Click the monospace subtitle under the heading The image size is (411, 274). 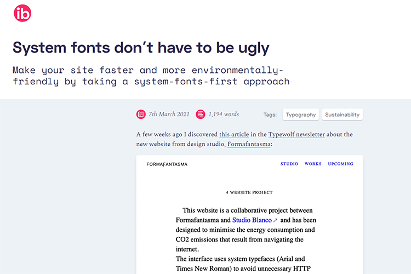tap(151, 76)
